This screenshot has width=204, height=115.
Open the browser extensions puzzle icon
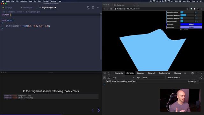[x=195, y=9]
